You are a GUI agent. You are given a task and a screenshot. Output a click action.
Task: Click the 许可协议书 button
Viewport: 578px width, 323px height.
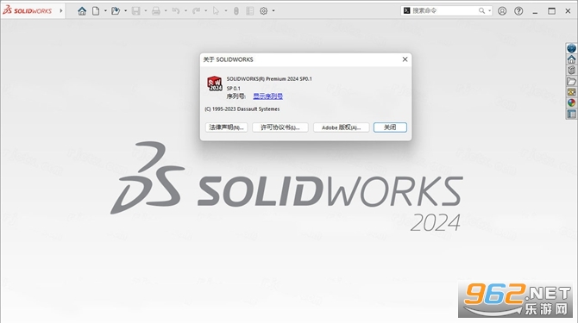pos(280,127)
